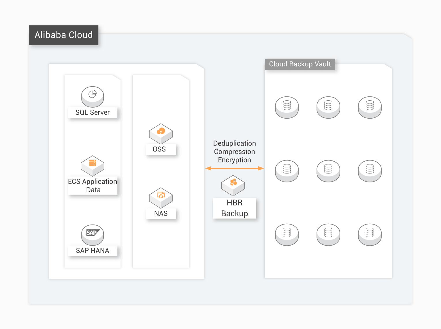Click the "ECS Application Data" label
The height and width of the screenshot is (329, 441).
coord(93,186)
